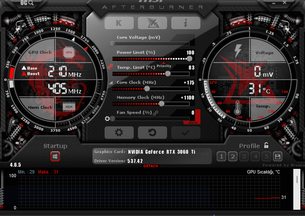The height and width of the screenshot is (216, 305).
Task: Click the NVIDIA GeForce RTX 3060 Ti card name
Action: coord(161,152)
